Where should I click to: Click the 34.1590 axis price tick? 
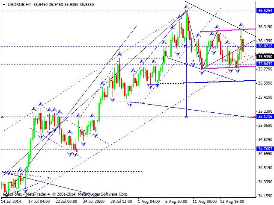(x=265, y=196)
